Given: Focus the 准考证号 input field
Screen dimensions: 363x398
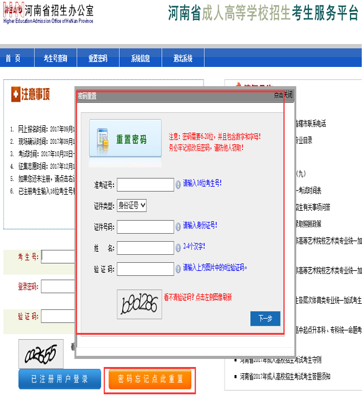Looking at the screenshot, I should tap(145, 185).
